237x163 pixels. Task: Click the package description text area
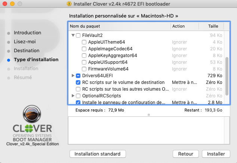pyautogui.click(x=146, y=131)
